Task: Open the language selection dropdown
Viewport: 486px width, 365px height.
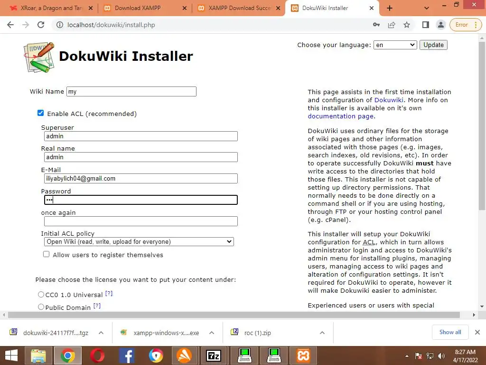Action: pyautogui.click(x=395, y=45)
